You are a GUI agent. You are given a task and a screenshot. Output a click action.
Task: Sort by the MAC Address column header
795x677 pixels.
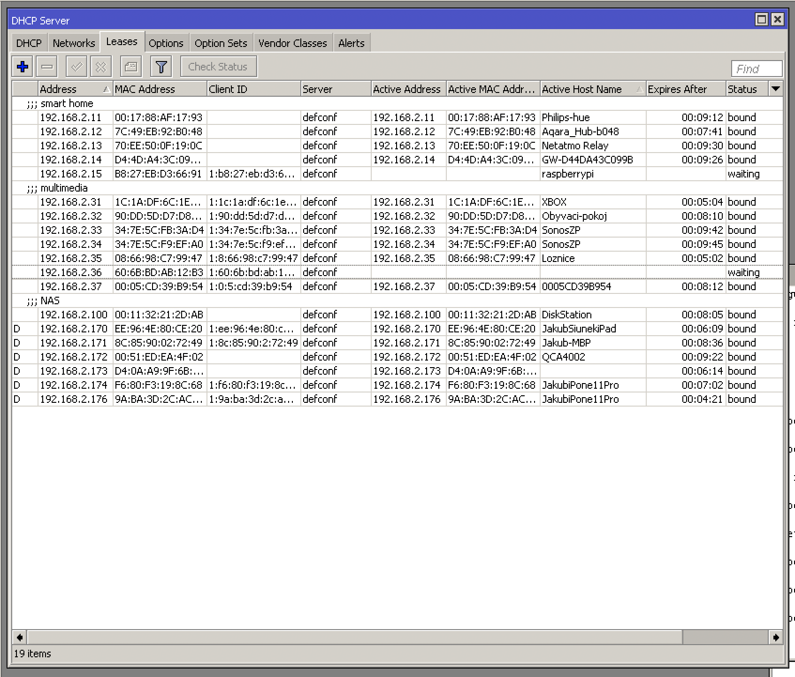point(160,89)
